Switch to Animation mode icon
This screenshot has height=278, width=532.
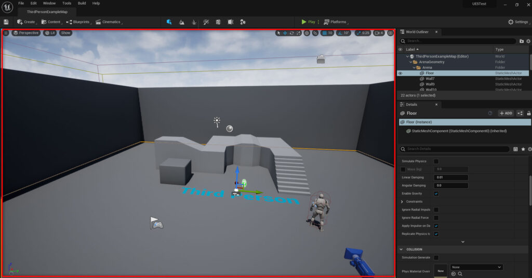243,22
